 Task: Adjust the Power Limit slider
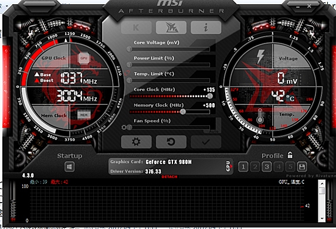pos(169,64)
